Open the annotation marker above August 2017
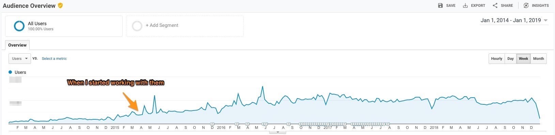555x135 pixels. (x=387, y=124)
